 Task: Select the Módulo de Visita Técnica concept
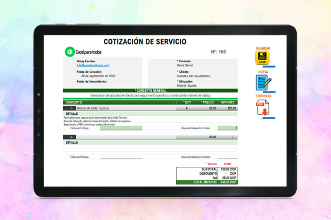93,108
